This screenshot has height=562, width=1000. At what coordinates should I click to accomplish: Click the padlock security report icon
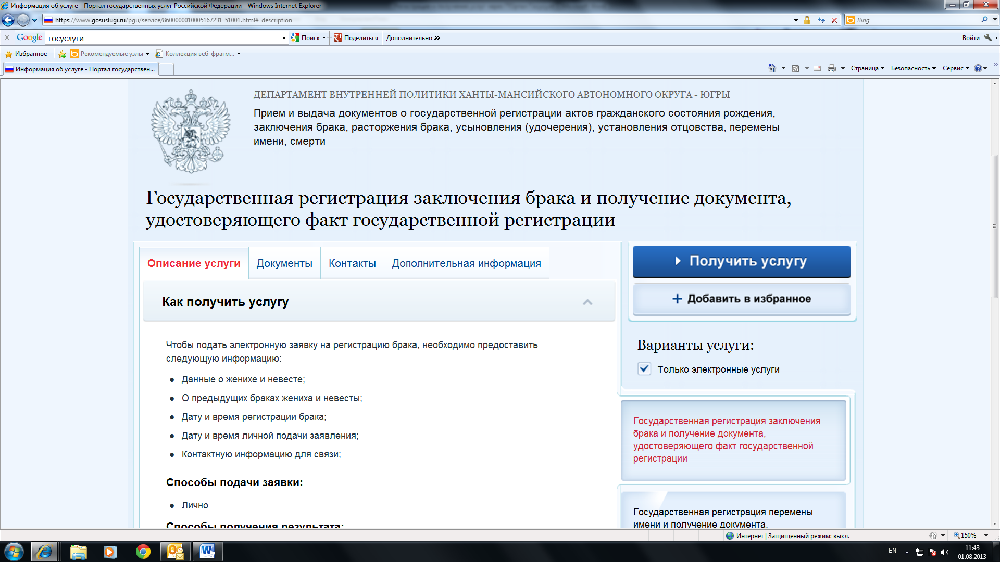(x=807, y=20)
